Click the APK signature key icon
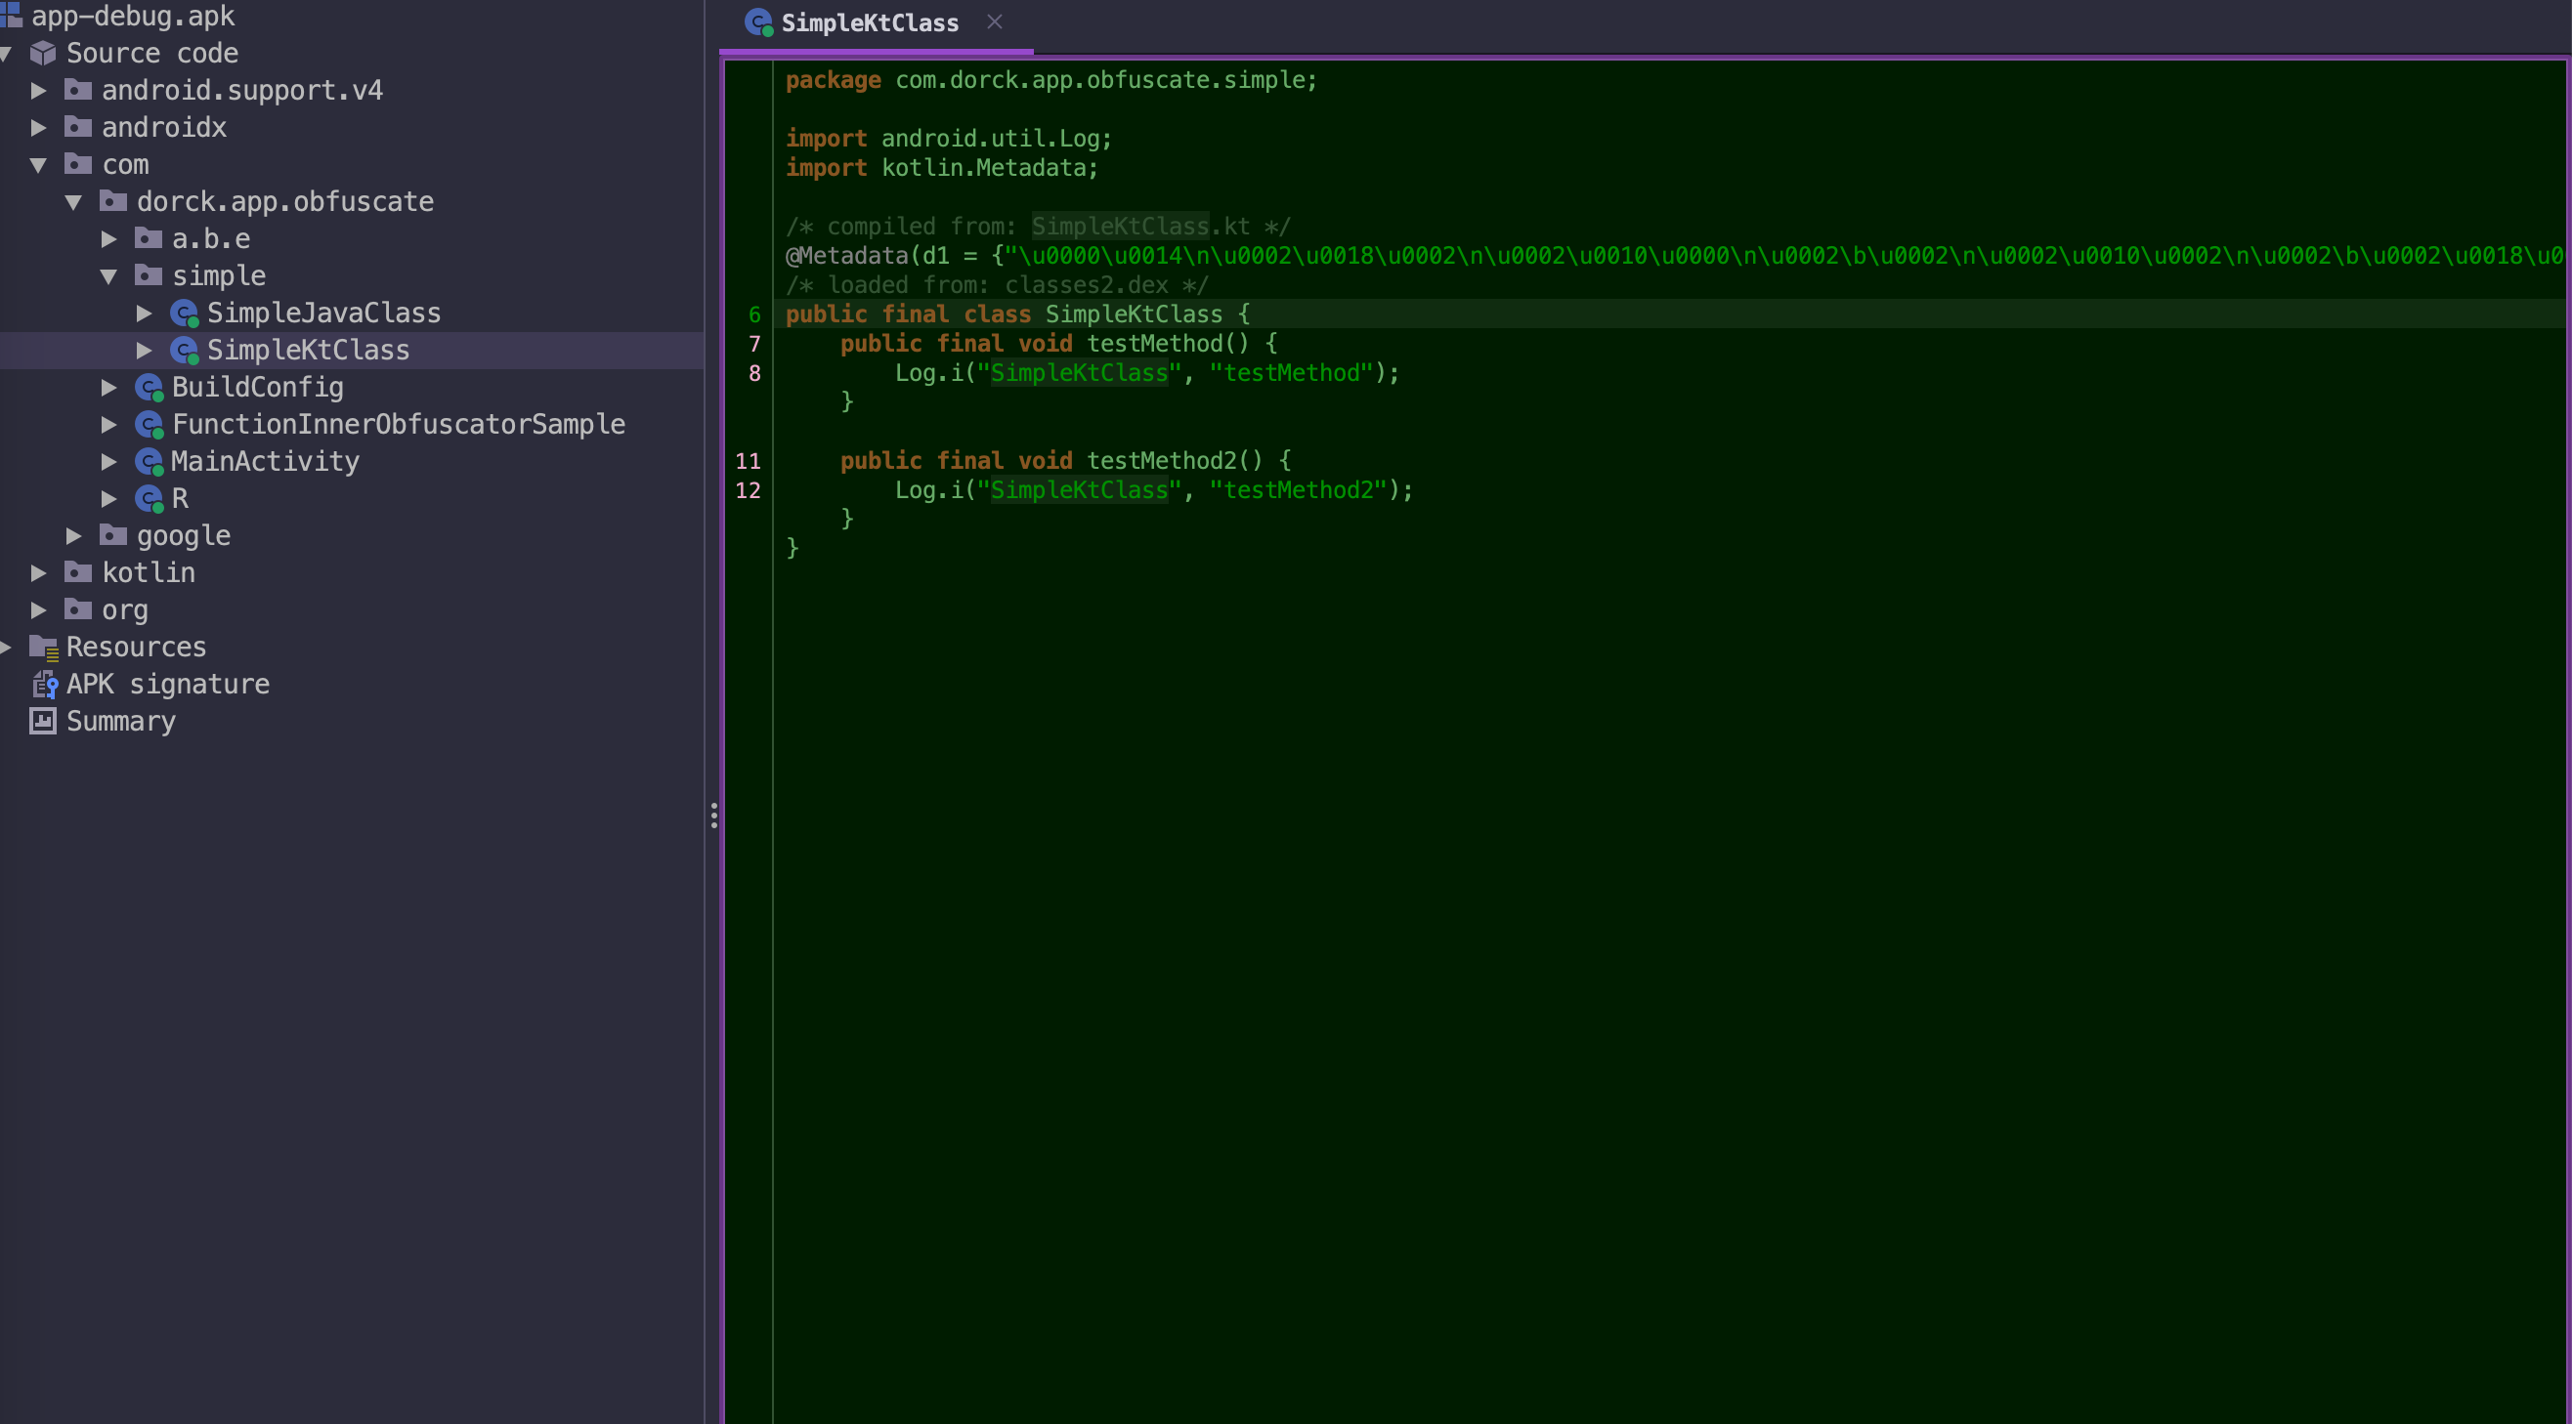2572x1424 pixels. click(x=44, y=685)
